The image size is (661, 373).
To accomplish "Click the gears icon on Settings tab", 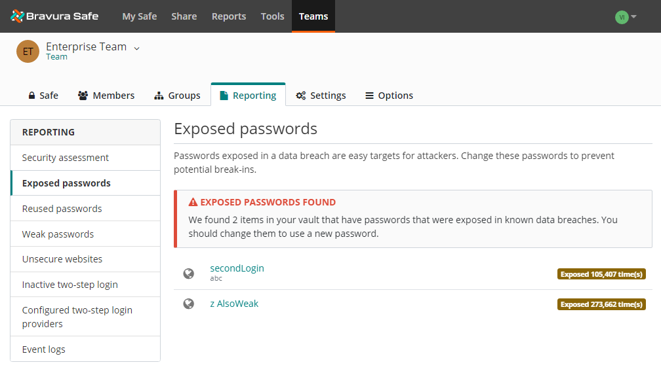I will (301, 96).
